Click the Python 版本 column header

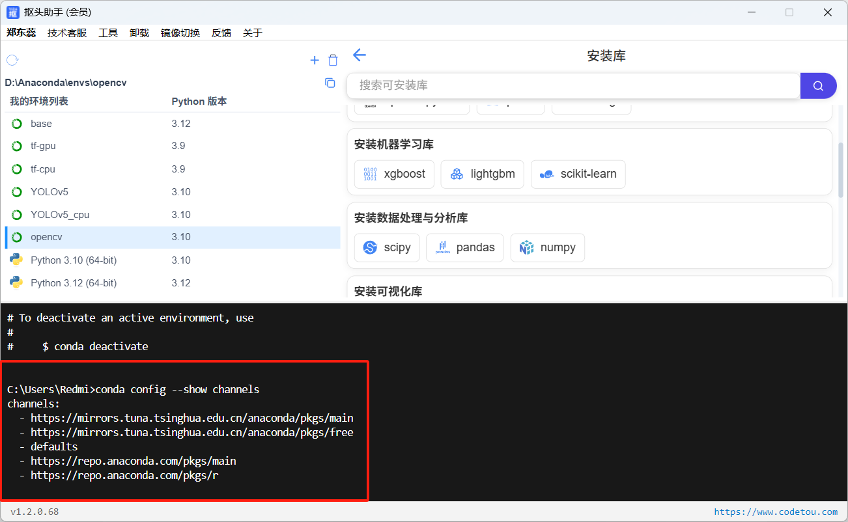199,102
